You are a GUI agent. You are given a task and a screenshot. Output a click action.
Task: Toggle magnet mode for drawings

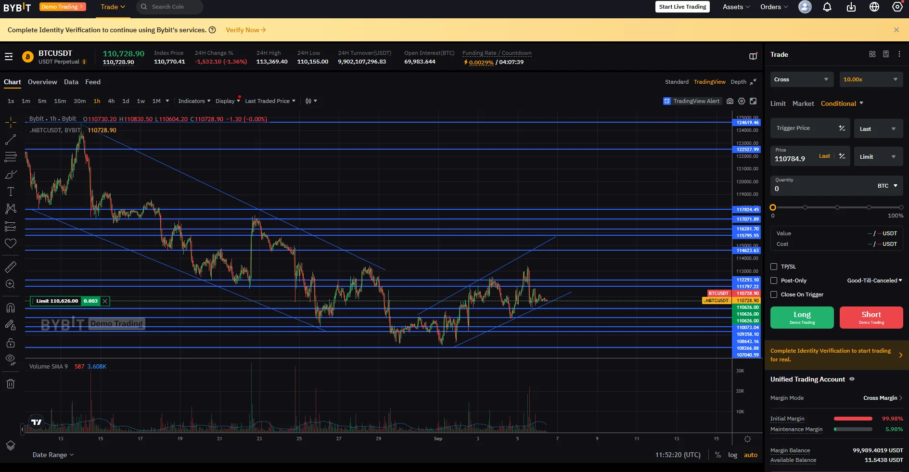click(11, 308)
